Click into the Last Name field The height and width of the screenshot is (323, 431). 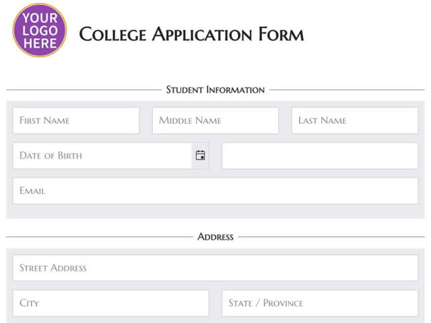click(355, 120)
